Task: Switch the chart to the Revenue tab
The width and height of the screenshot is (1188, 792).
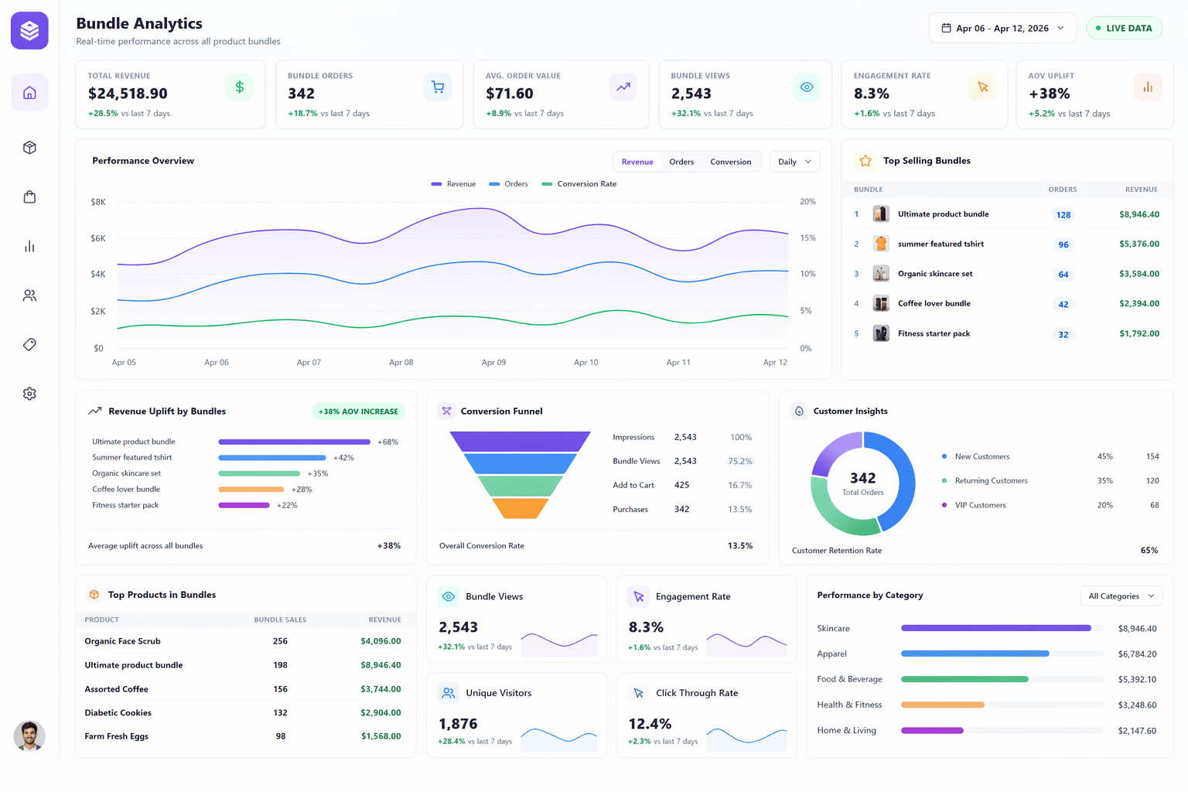Action: (x=637, y=162)
